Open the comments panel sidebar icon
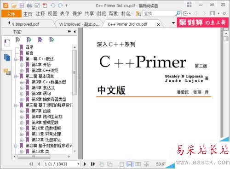Image resolution: width=230 pixels, height=169 pixels. (7, 72)
